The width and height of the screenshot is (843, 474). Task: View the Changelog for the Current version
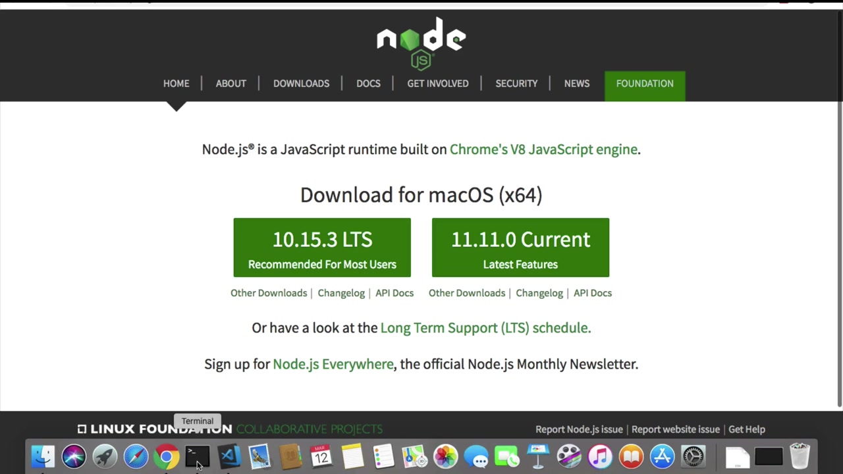point(539,293)
